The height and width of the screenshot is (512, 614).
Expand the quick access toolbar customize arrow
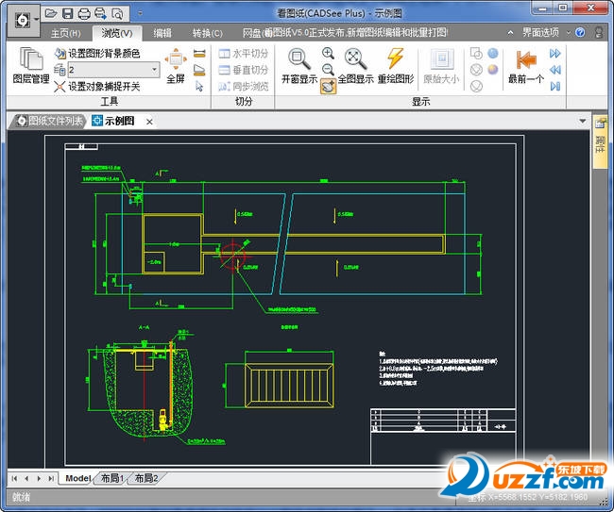[x=140, y=13]
